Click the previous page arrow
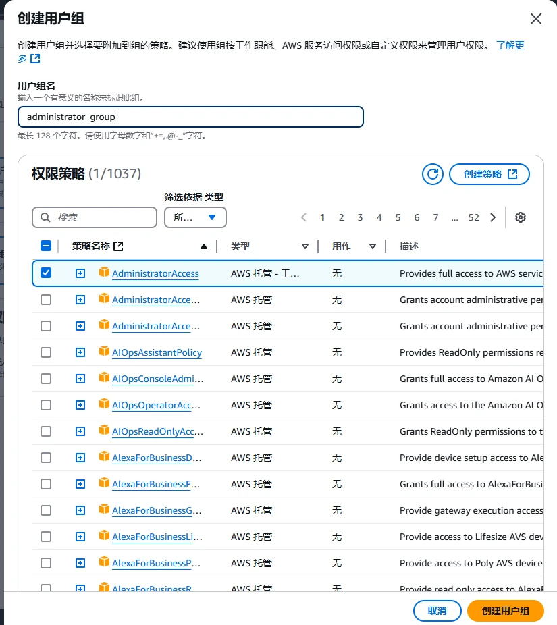This screenshot has width=557, height=625. (x=304, y=217)
